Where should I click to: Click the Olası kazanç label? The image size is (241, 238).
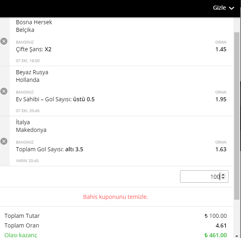tap(21, 235)
